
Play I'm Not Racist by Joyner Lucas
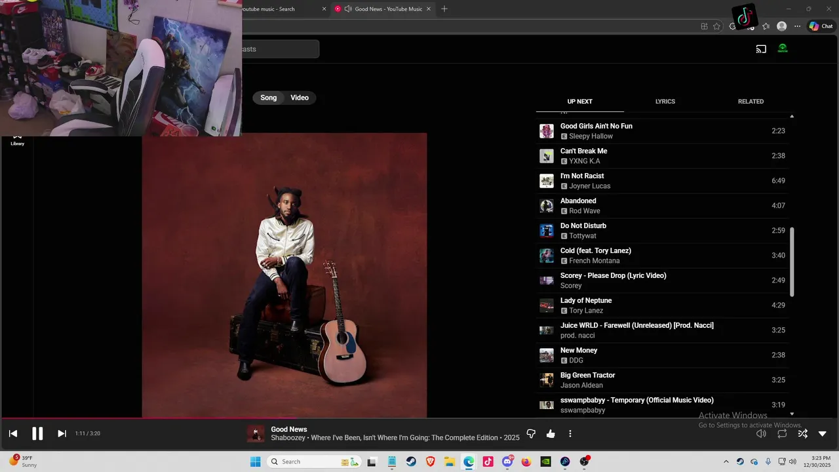coord(662,181)
